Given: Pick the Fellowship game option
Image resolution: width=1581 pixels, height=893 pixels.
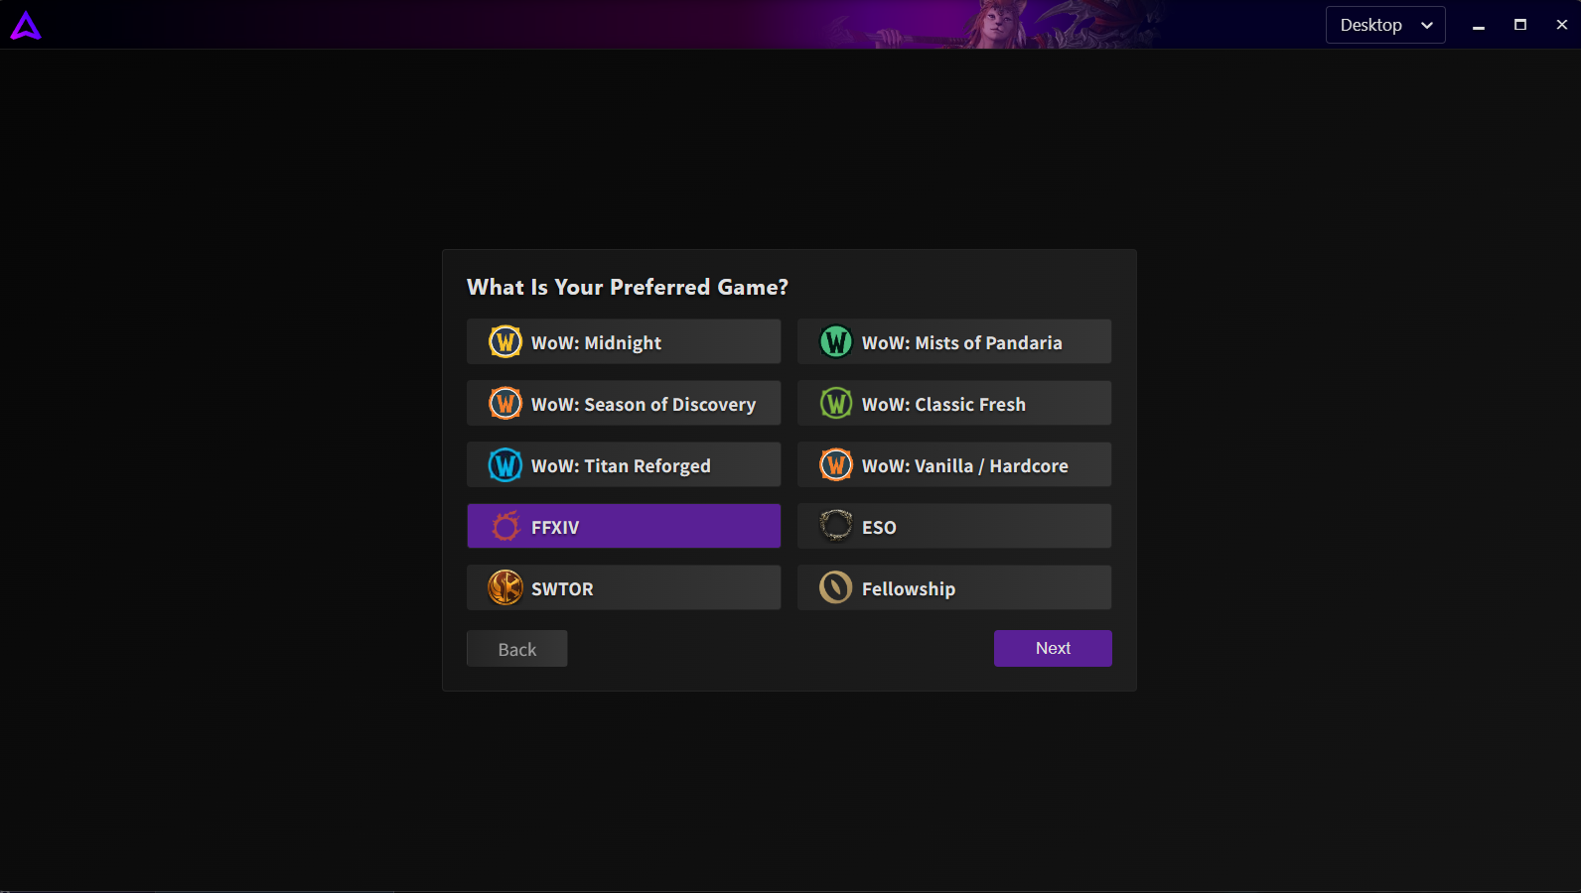Looking at the screenshot, I should point(953,588).
